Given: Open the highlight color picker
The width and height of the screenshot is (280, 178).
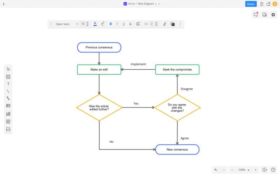Looking at the screenshot, I should [103, 24].
